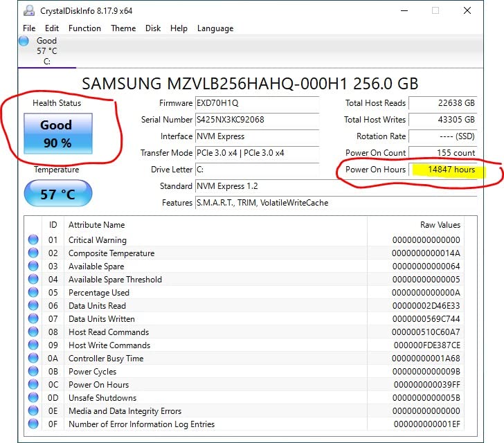The width and height of the screenshot is (504, 443).
Task: Select the Unsafe Shutdowns attribute name
Action: pos(102,398)
